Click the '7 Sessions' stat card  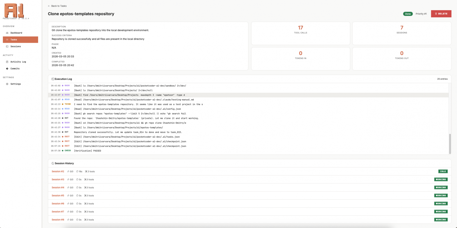tap(402, 33)
